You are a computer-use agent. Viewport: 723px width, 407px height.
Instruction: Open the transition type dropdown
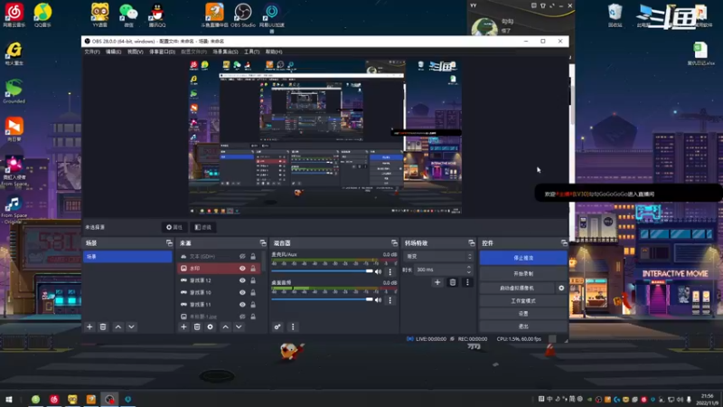pos(438,256)
